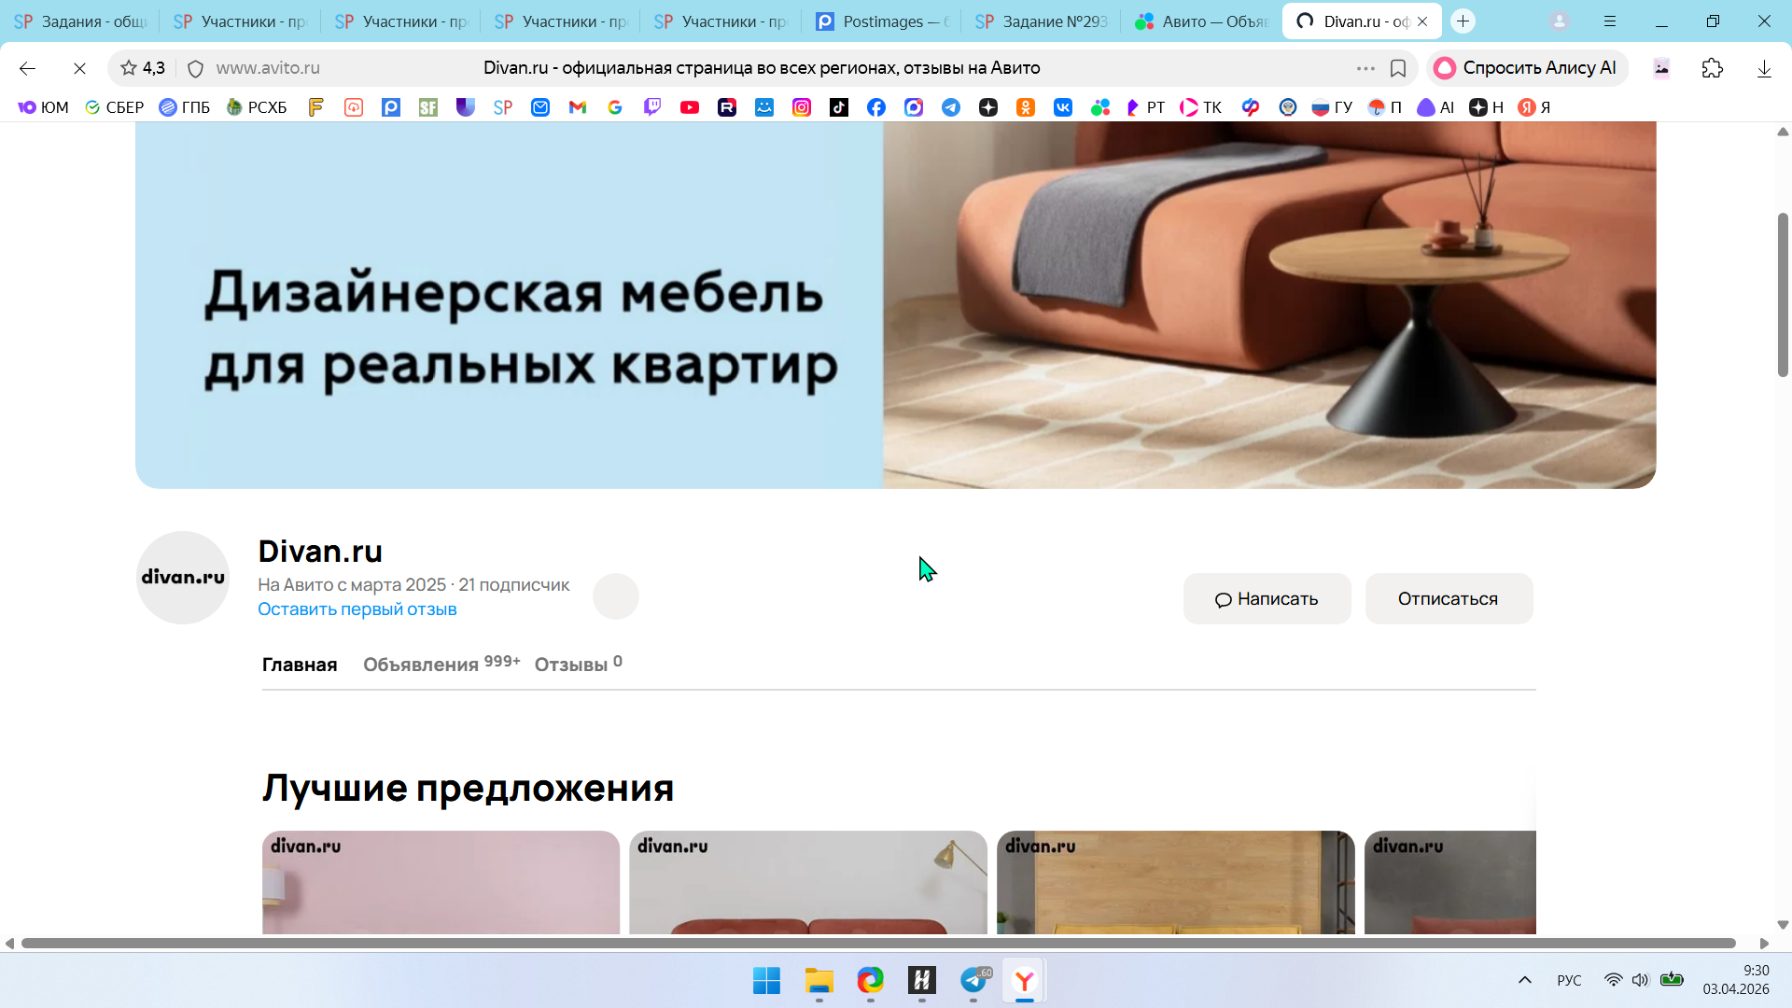The height and width of the screenshot is (1008, 1792).
Task: Open the browser hamburger menu
Action: tap(1610, 21)
